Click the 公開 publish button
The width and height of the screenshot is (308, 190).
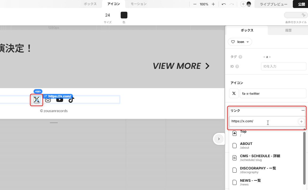tap(301, 4)
